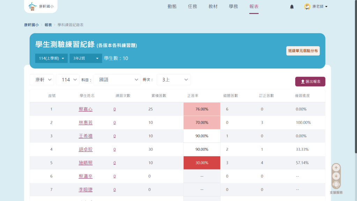Click practice count link for 蔡嘉心
The image size is (357, 201).
[x=114, y=109]
